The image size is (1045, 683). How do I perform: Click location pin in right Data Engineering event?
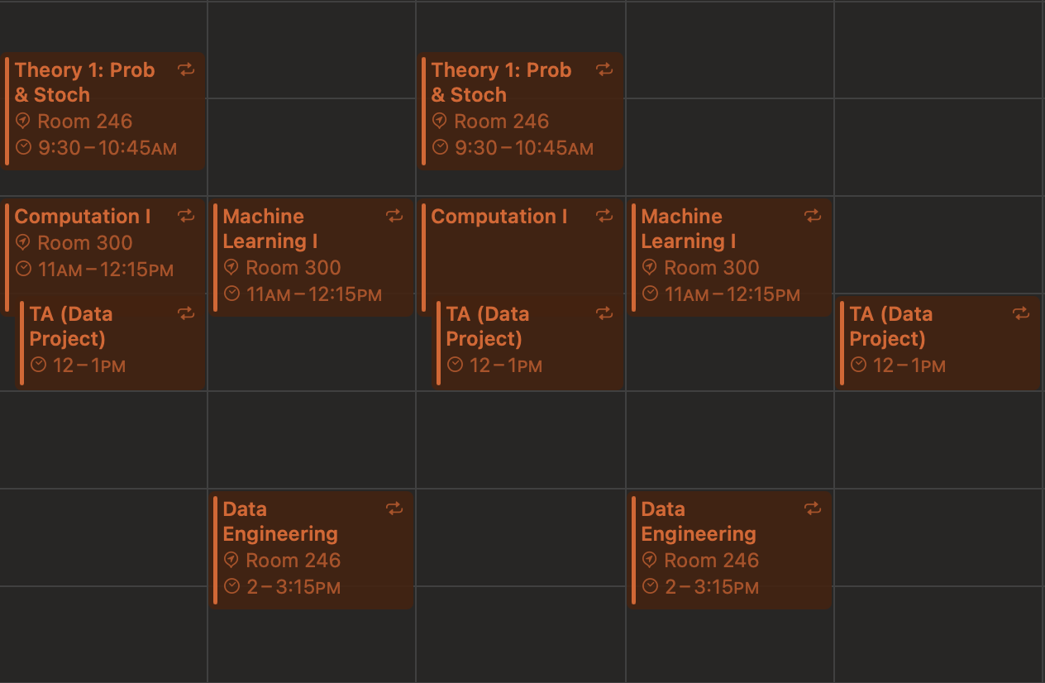[x=650, y=560]
